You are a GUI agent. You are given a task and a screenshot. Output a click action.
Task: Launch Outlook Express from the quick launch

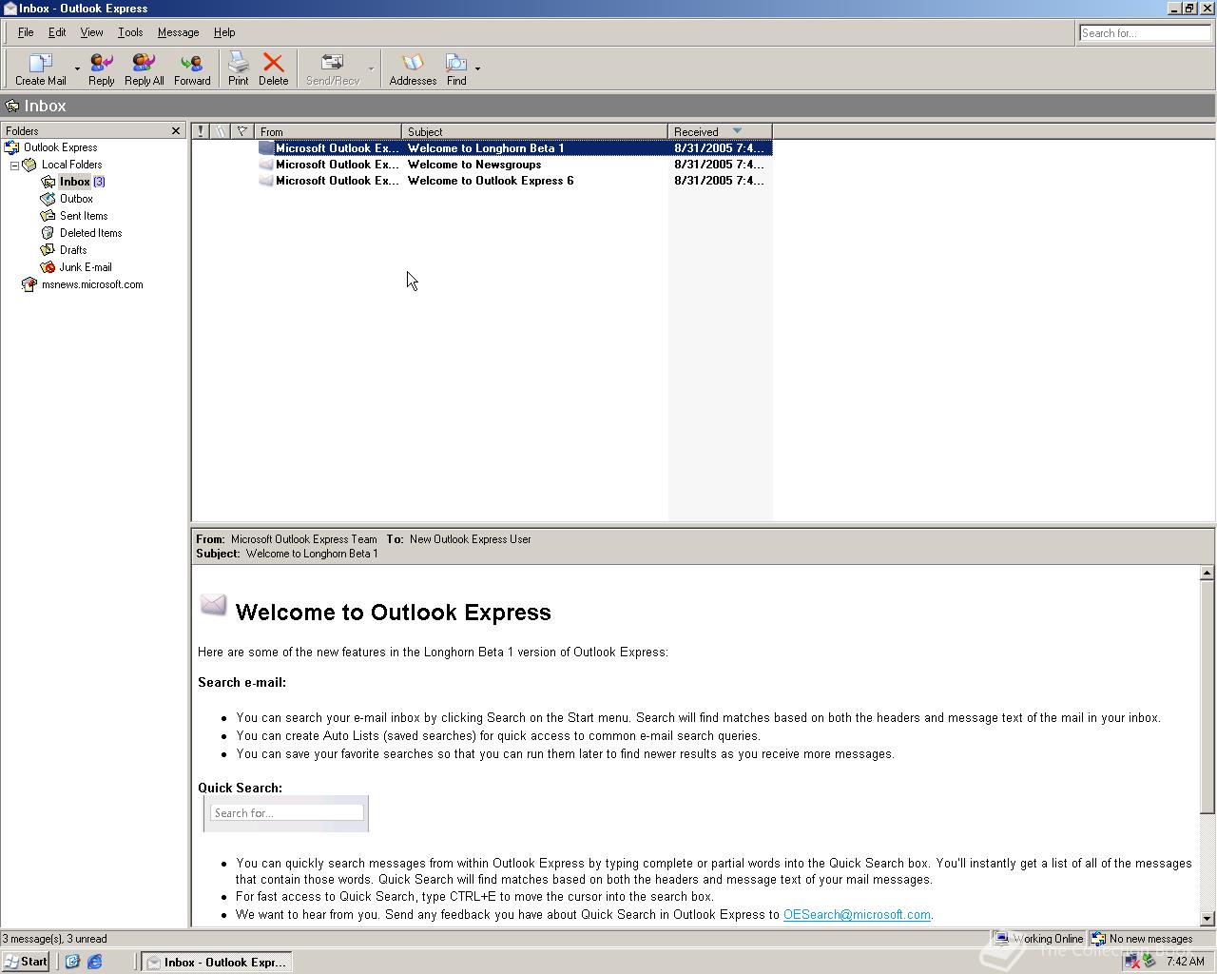click(72, 962)
